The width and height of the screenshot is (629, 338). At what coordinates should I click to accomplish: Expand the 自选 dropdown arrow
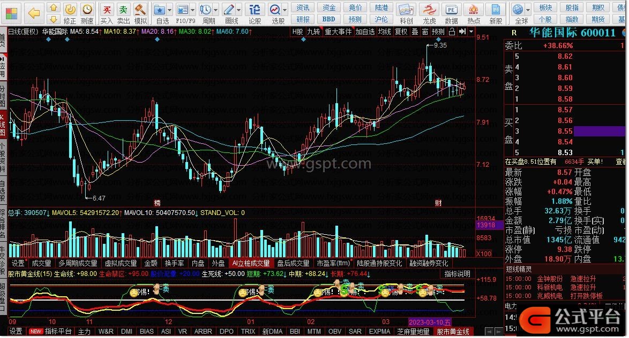click(x=169, y=10)
